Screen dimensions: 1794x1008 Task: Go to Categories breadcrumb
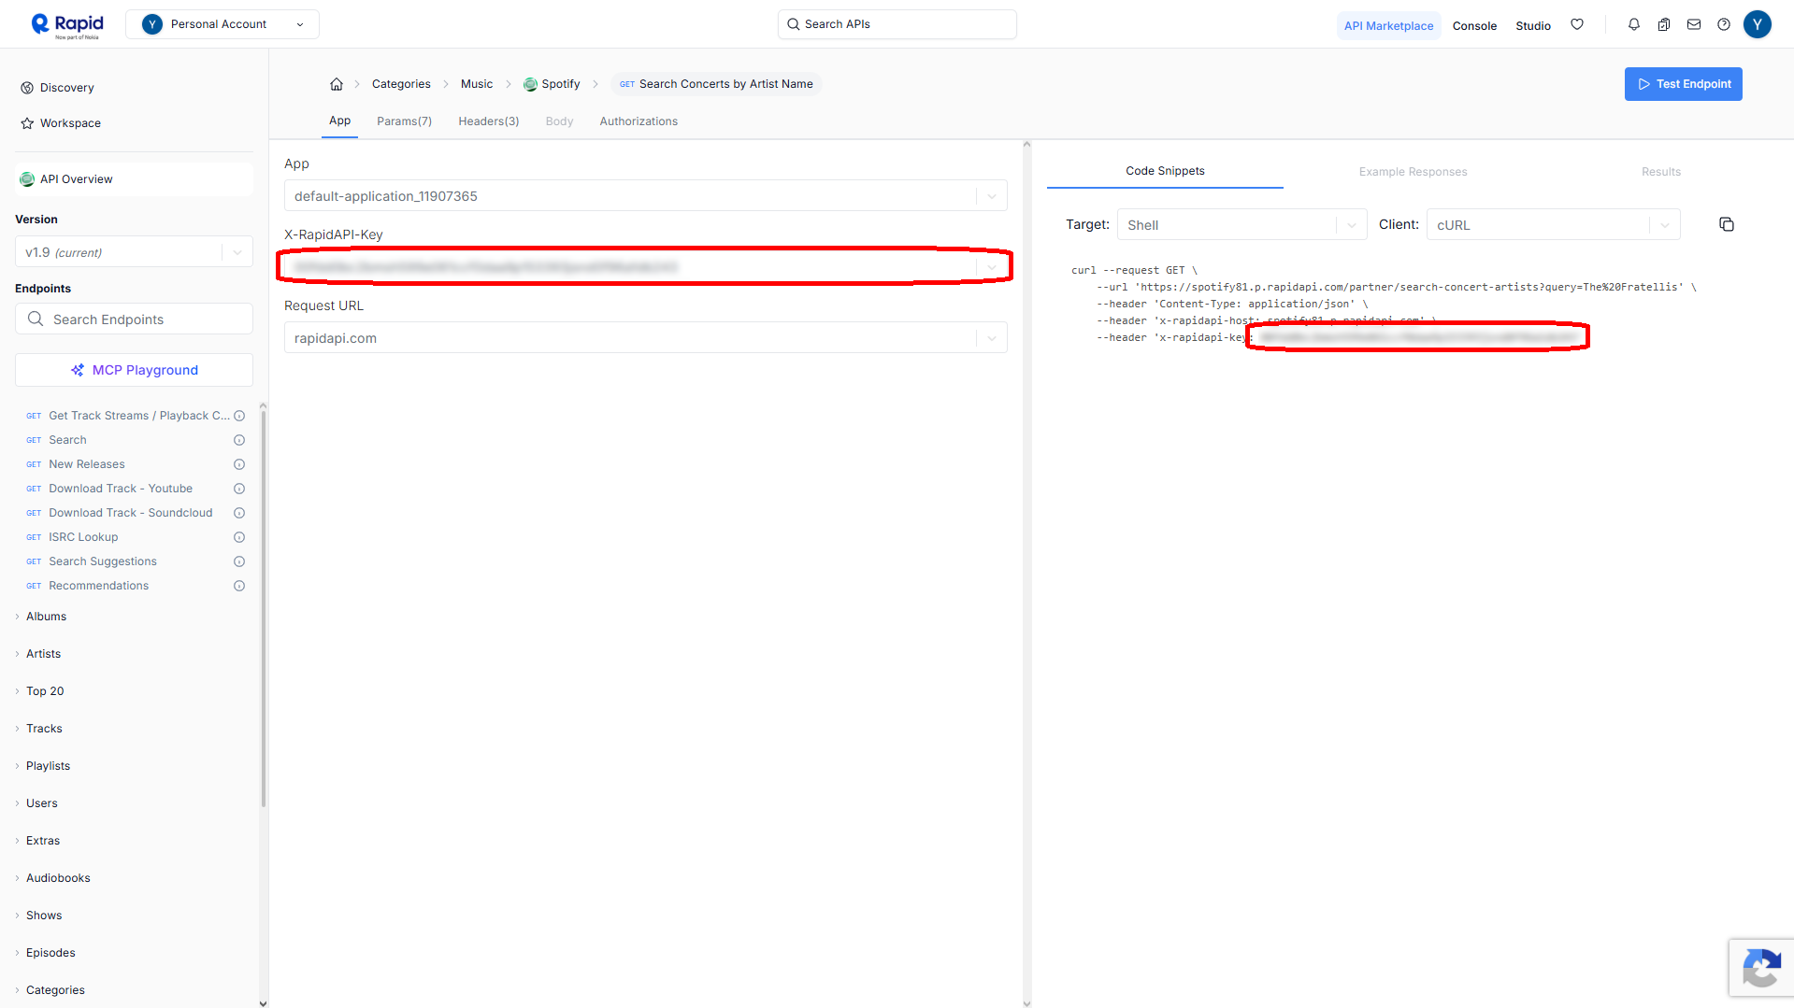point(401,84)
